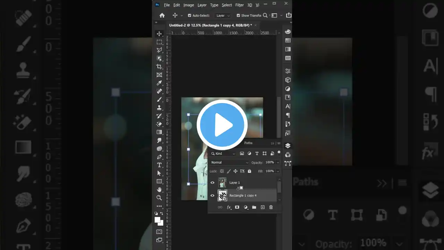Select the Clone Stamp tool
444x250 pixels.
[x=159, y=108]
